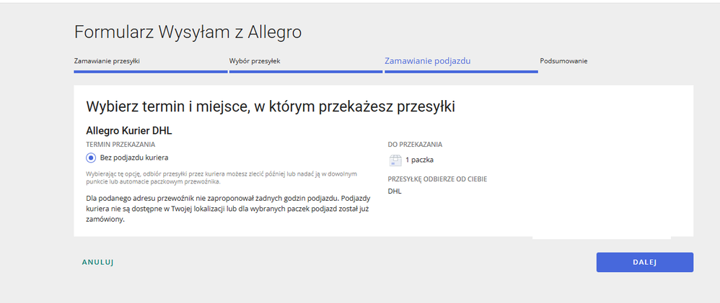Viewport: 720px width, 303px height.
Task: Click the DALEJ button
Action: [645, 262]
